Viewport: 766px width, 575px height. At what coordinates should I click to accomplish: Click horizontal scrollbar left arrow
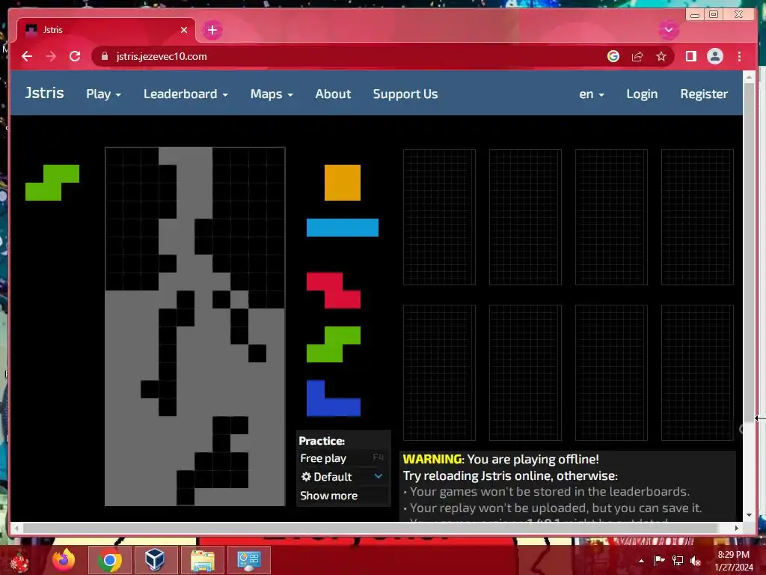pos(16,528)
